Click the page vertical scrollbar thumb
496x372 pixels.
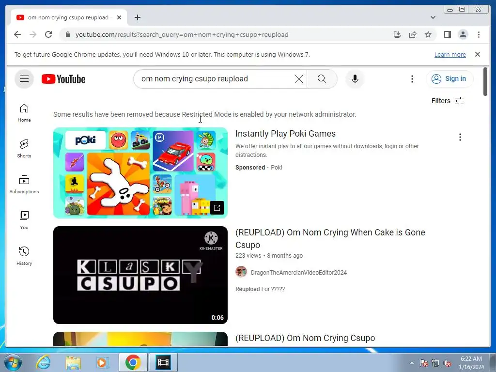point(485,81)
